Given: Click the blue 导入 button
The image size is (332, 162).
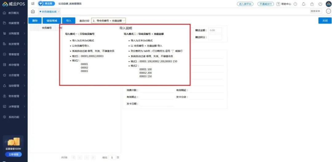Looking at the screenshot, I should click(x=69, y=21).
